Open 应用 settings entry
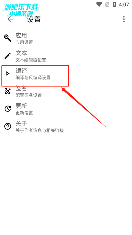Viewport: 132px width, 235px height. pyautogui.click(x=66, y=39)
